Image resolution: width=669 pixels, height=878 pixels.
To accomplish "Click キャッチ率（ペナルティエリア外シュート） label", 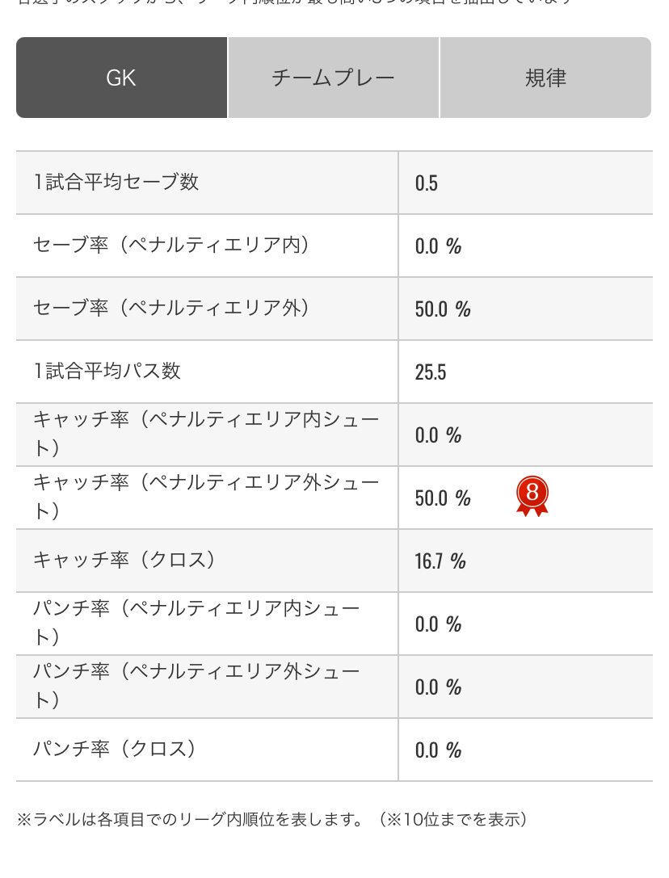I will [206, 497].
